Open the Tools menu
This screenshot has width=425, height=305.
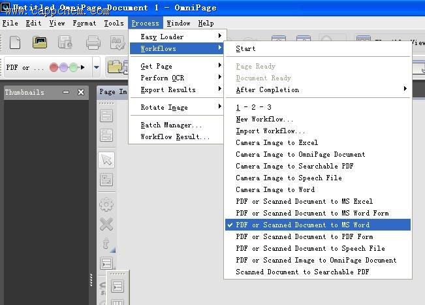tap(114, 23)
